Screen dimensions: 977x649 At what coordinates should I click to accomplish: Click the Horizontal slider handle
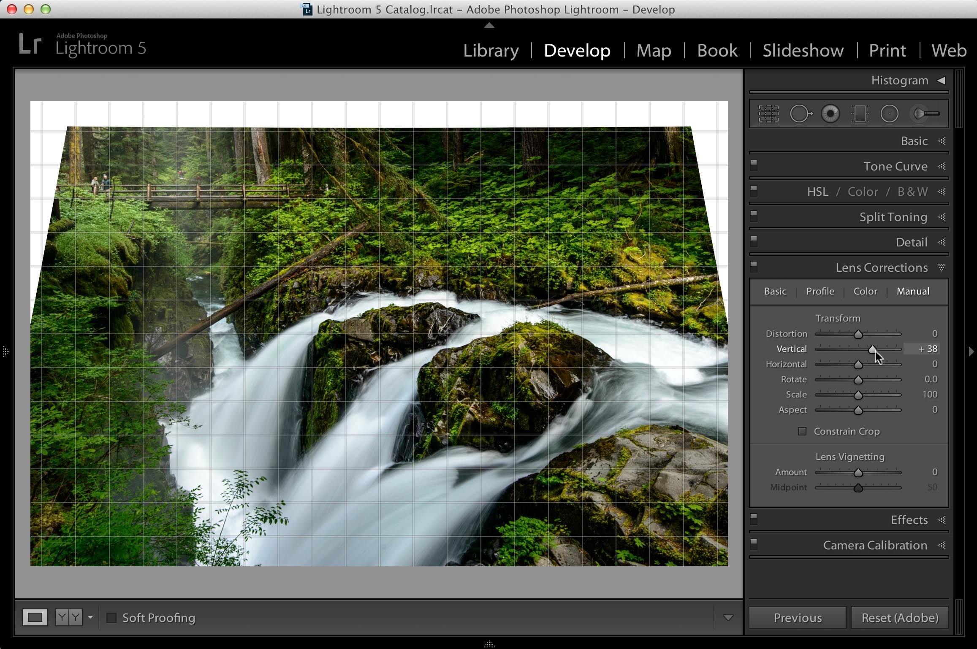tap(858, 365)
